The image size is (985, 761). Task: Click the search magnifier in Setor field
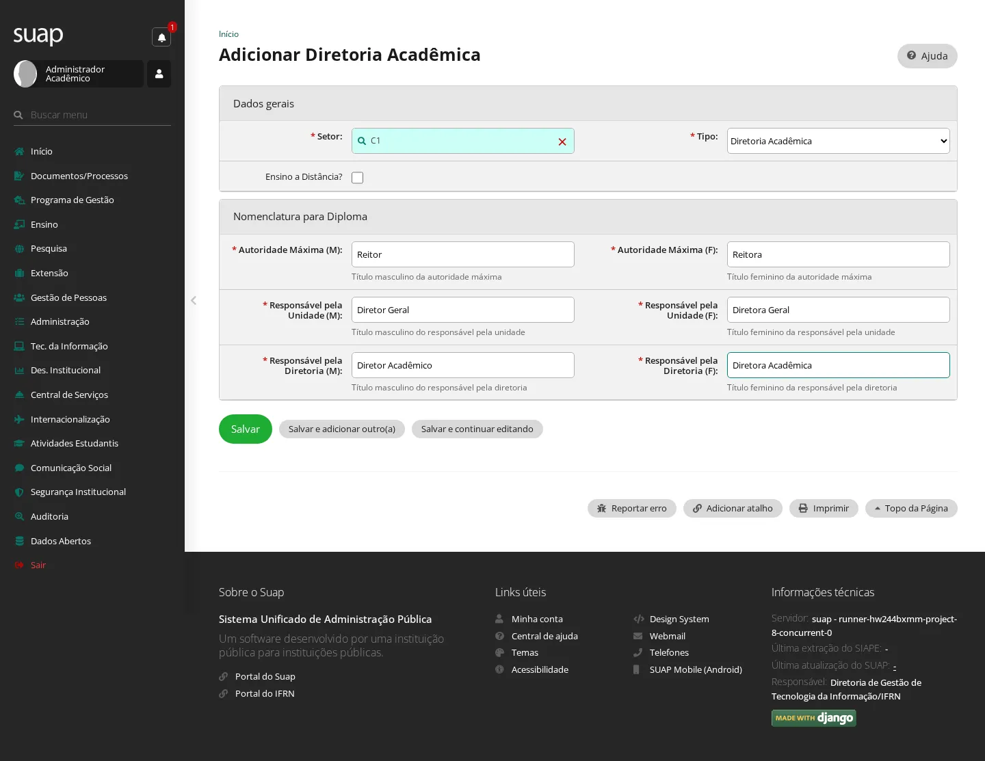coord(362,141)
